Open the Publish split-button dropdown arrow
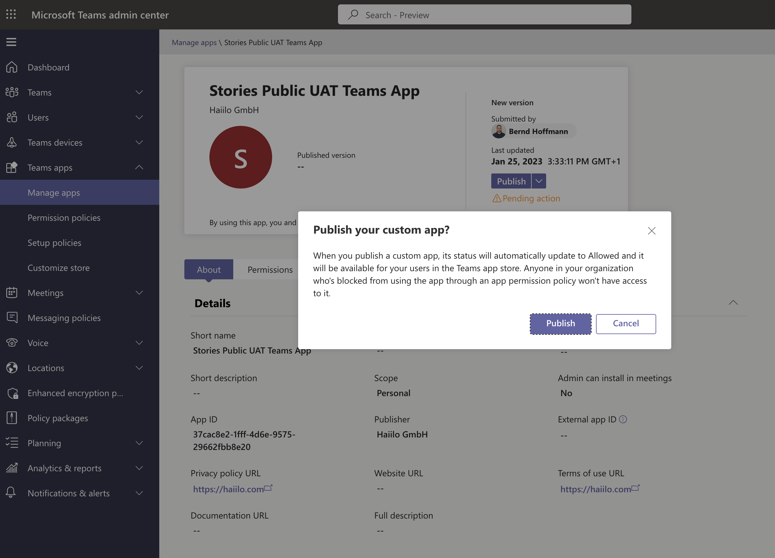Image resolution: width=775 pixels, height=558 pixels. 539,181
